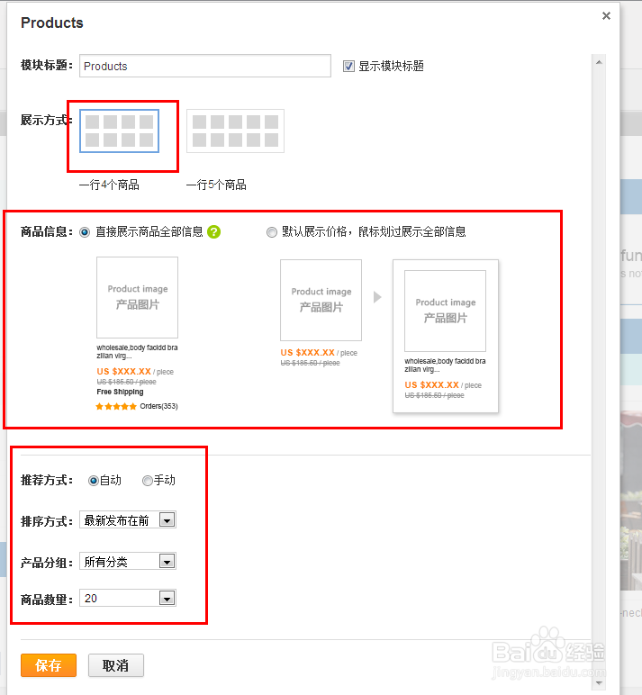
Task: Select 直接展示商品全部信息 radio button
Action: [x=85, y=232]
